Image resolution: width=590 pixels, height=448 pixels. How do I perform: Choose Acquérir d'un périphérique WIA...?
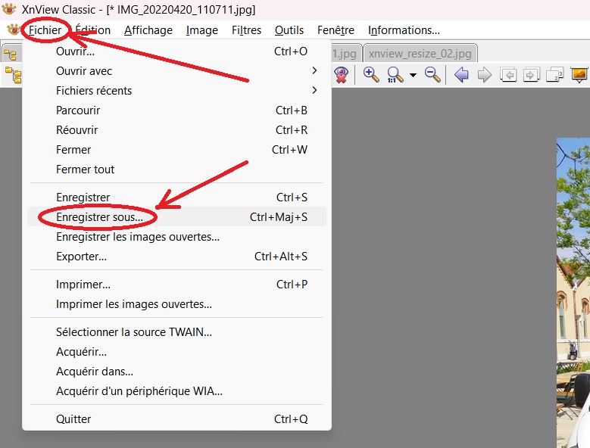(177, 391)
